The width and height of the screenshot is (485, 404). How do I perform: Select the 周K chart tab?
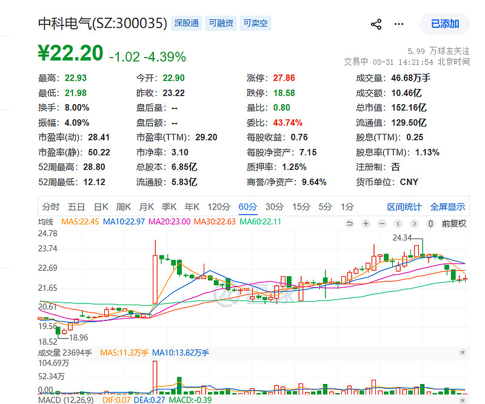point(124,207)
